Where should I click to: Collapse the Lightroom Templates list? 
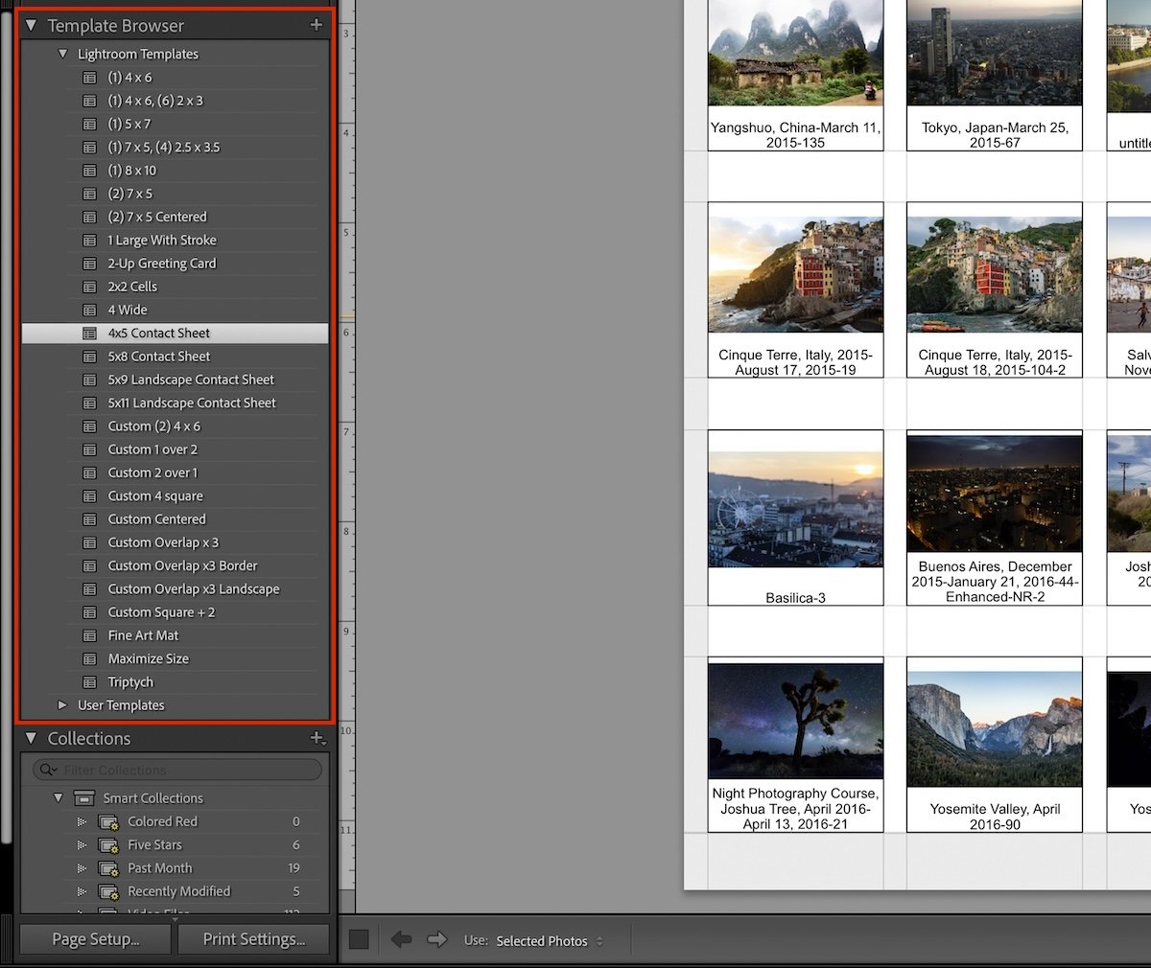(x=62, y=54)
